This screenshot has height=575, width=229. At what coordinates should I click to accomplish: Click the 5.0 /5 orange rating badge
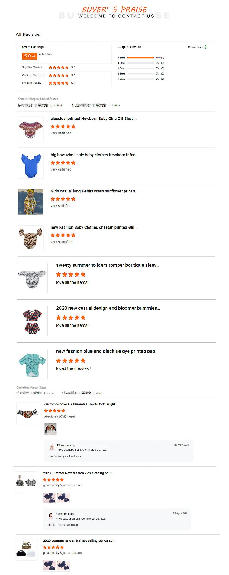click(x=29, y=56)
